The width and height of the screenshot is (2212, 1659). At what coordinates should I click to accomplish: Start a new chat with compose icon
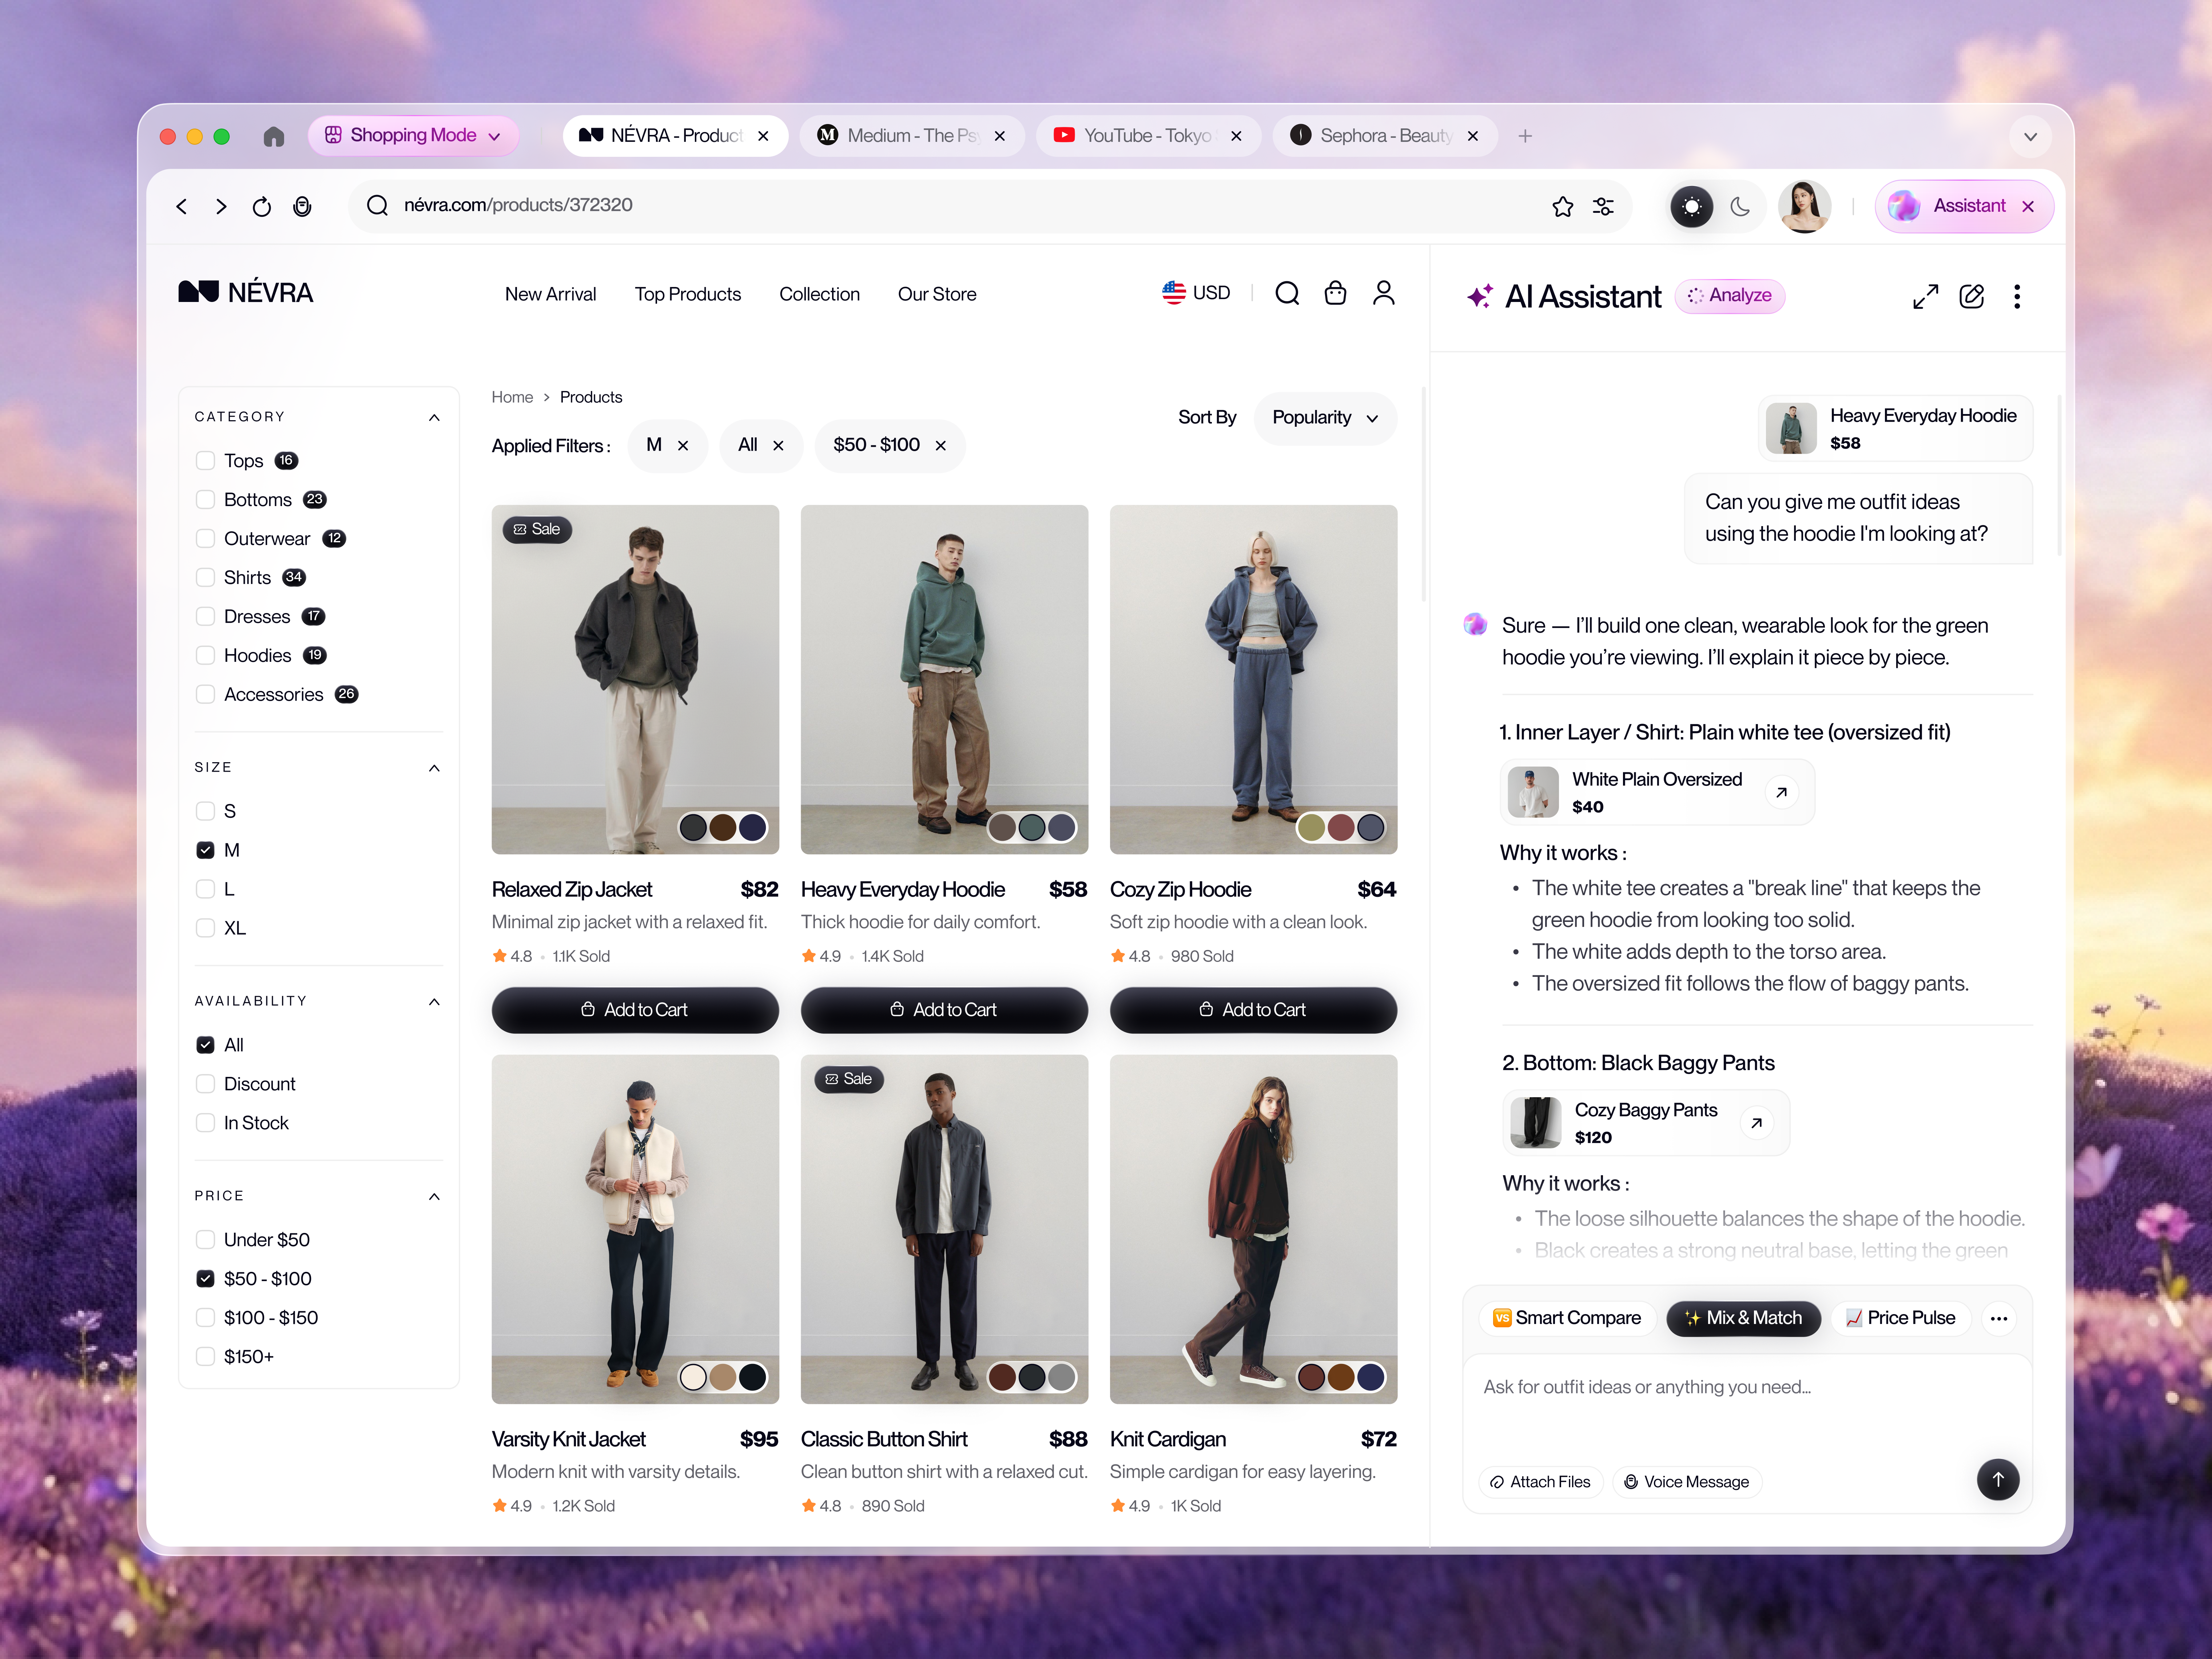(1971, 296)
